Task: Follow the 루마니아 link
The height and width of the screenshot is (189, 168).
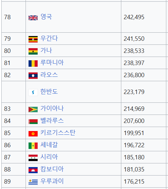Action: tap(52, 63)
